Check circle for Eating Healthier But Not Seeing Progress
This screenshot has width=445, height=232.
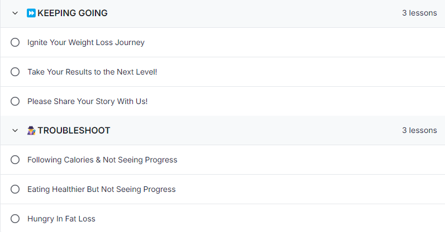pyautogui.click(x=15, y=189)
